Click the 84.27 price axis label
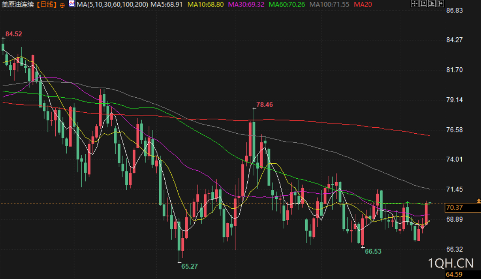 tap(454, 40)
